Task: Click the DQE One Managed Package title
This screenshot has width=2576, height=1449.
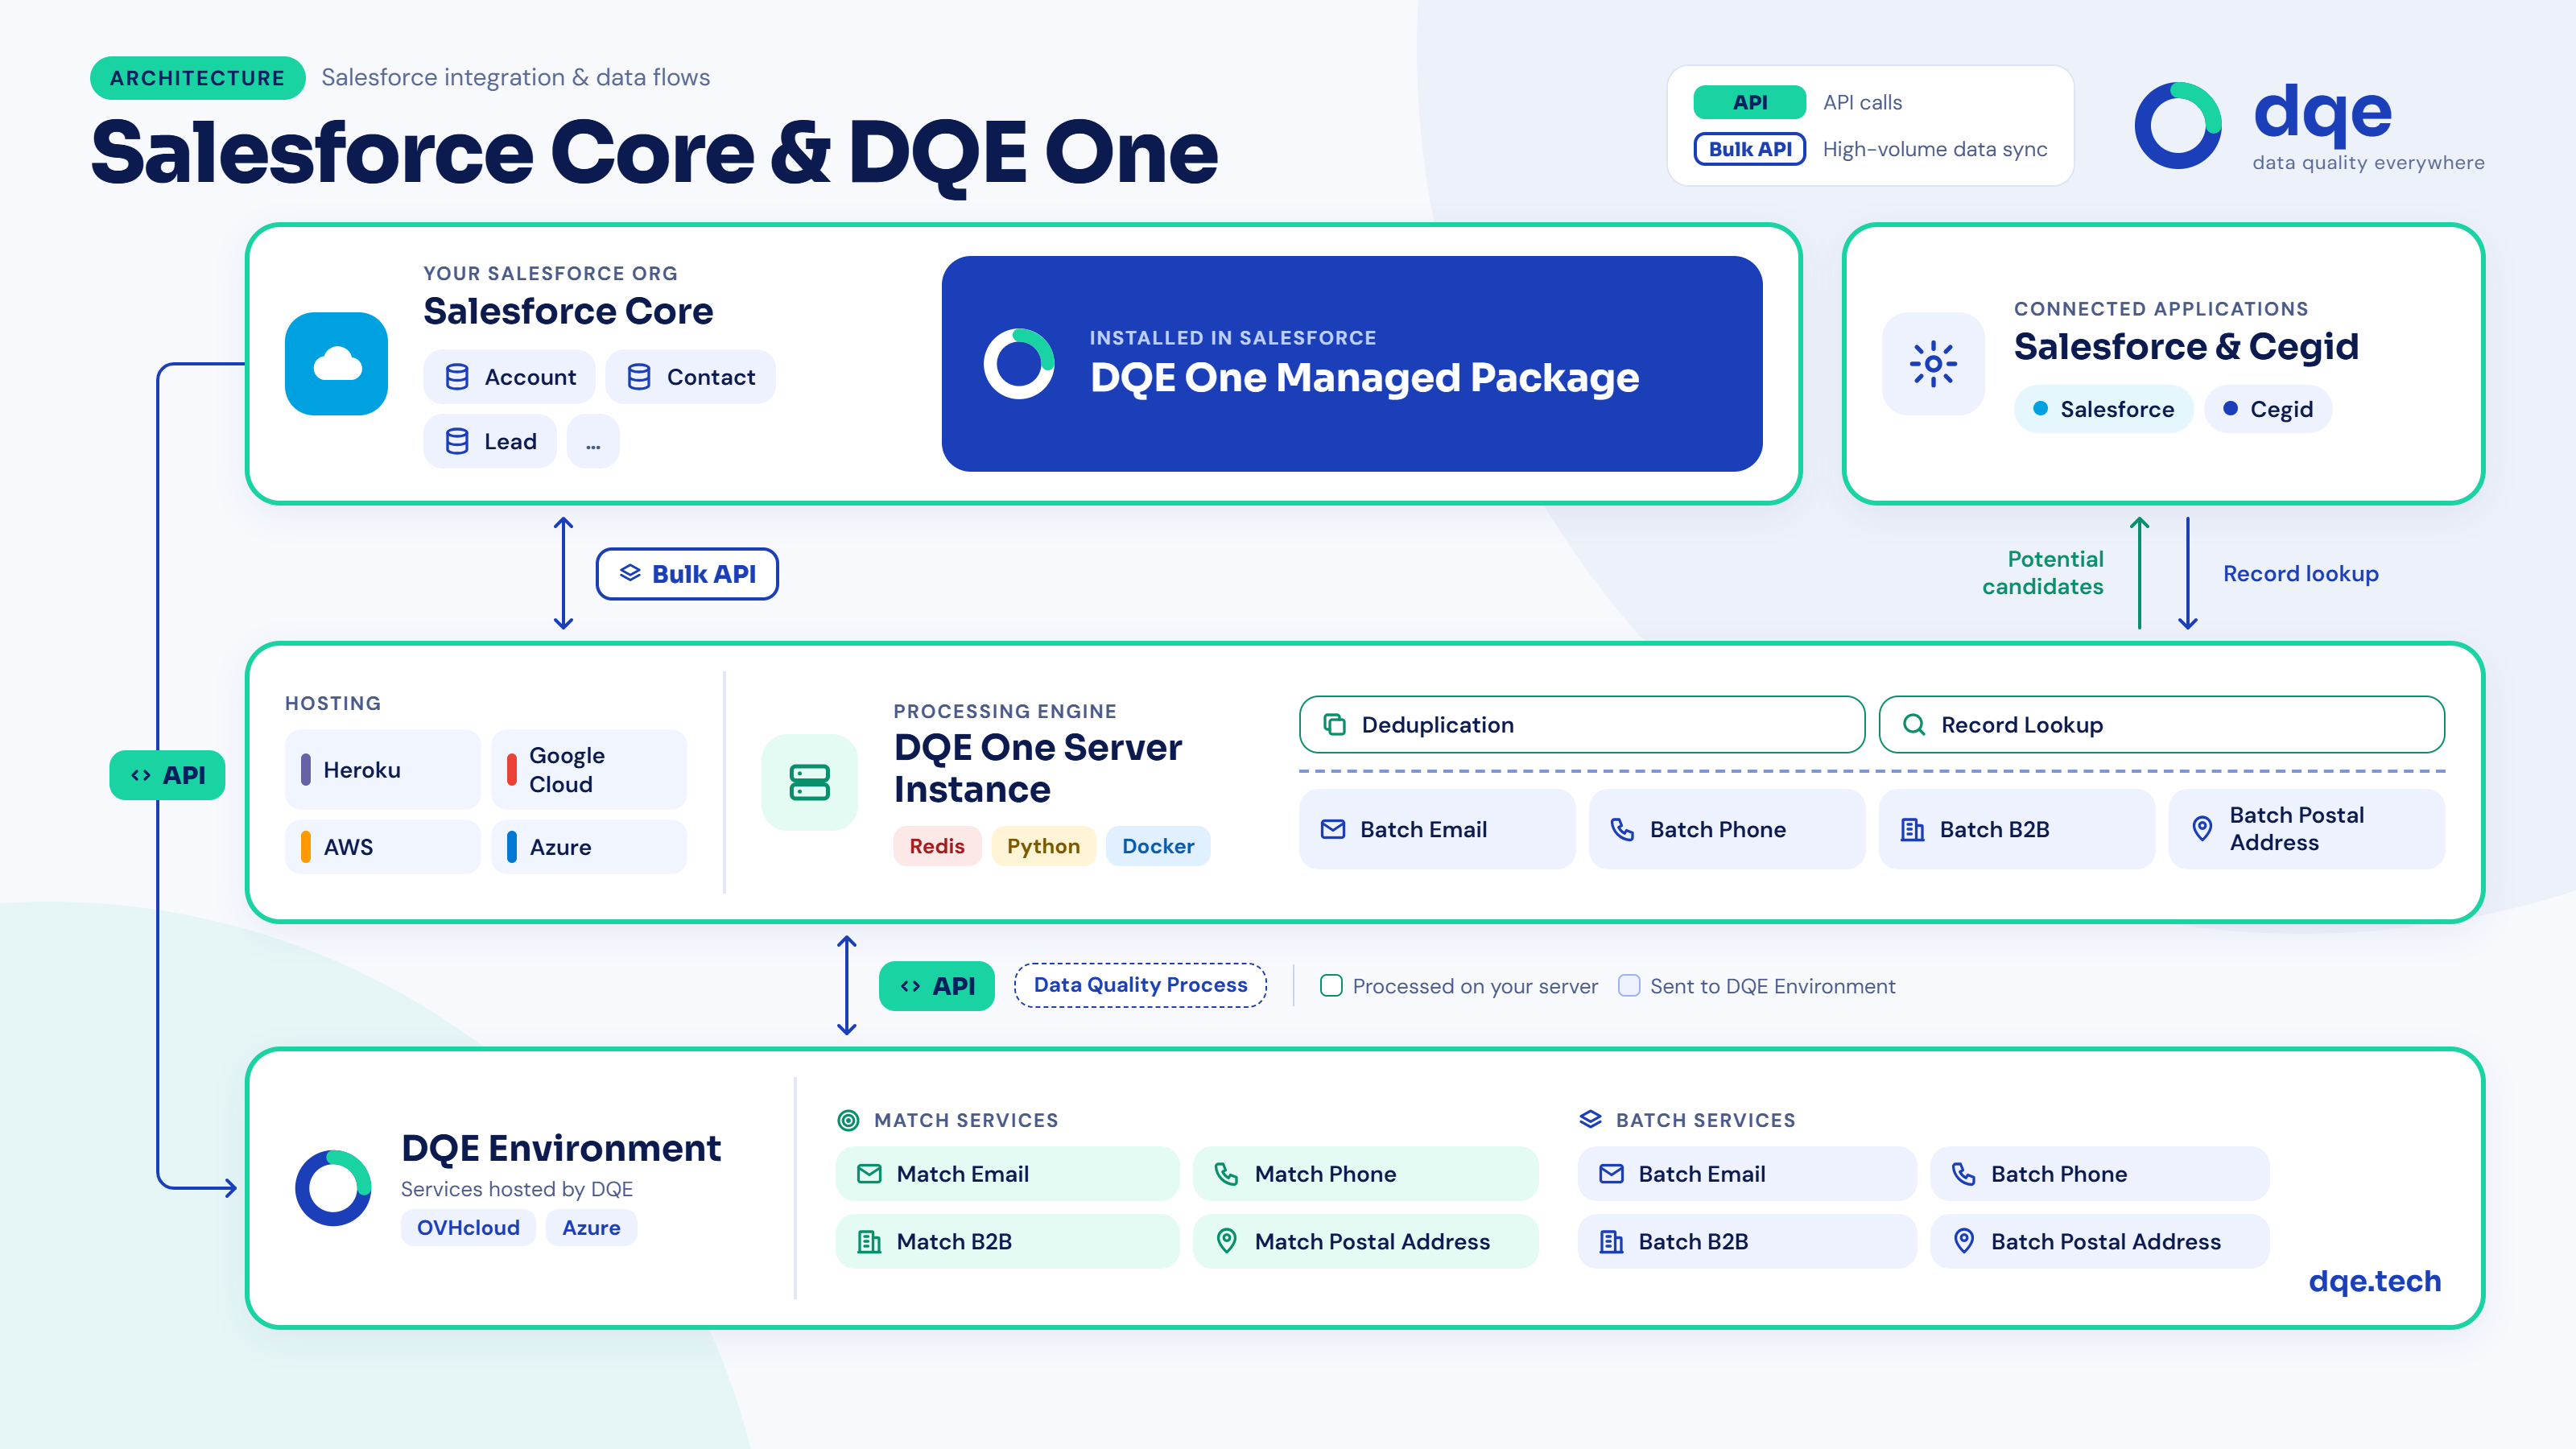Action: [x=1364, y=377]
